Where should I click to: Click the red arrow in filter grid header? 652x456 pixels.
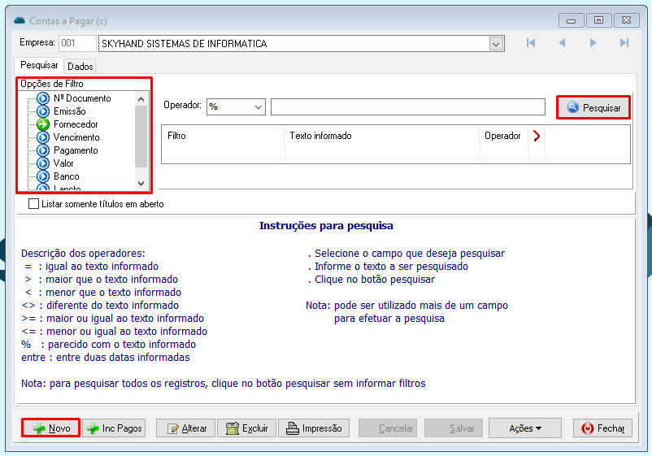[x=536, y=137]
